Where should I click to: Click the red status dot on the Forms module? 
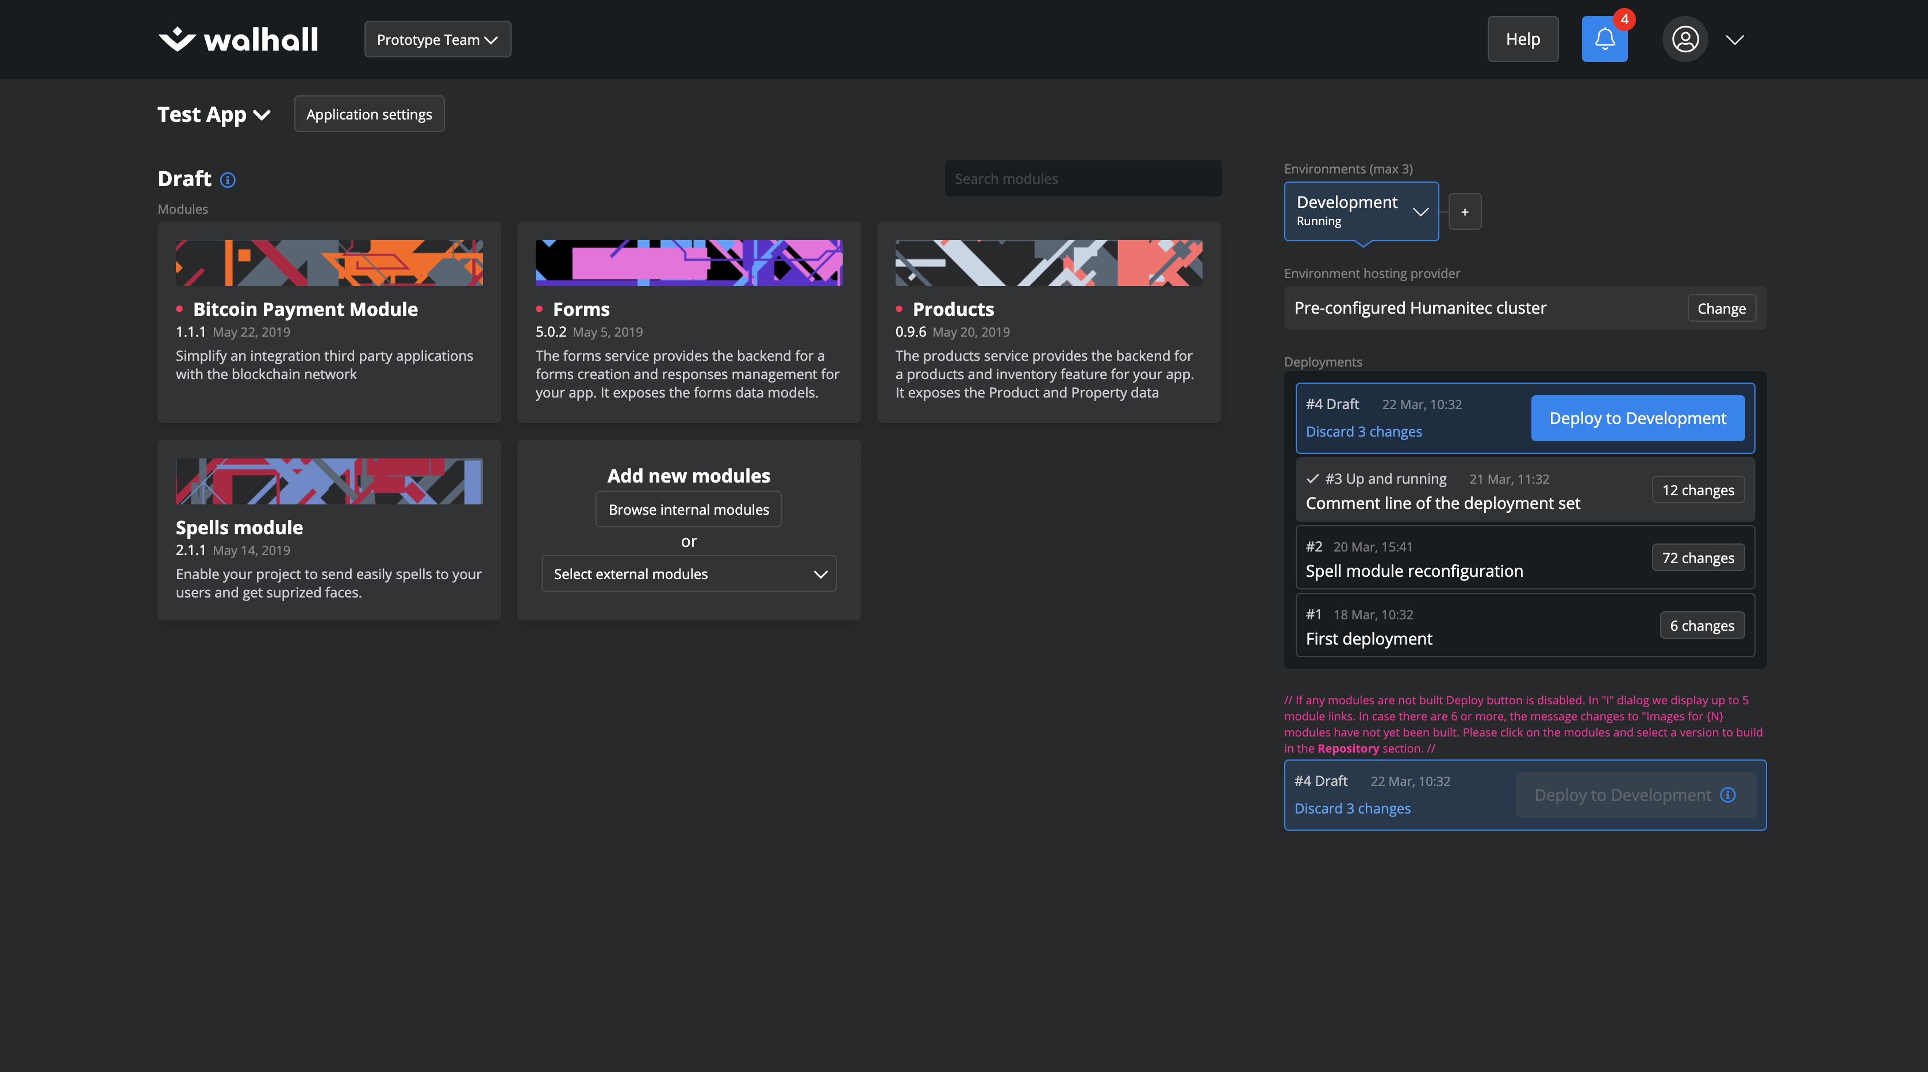(540, 308)
